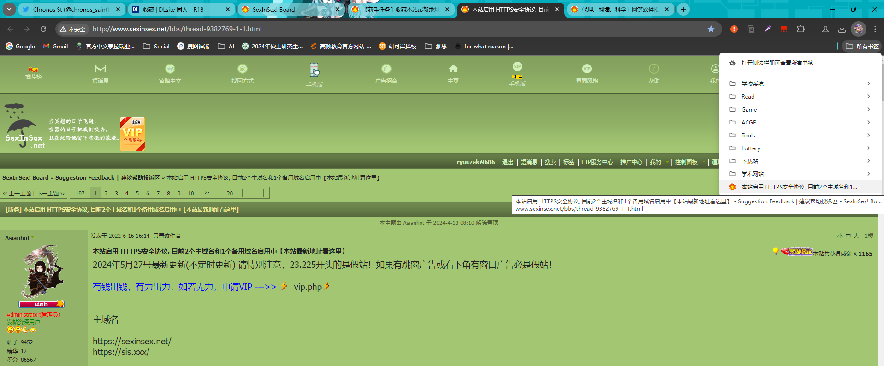
Task: Click the SexInSex.net umbrella logo
Action: pyautogui.click(x=24, y=126)
